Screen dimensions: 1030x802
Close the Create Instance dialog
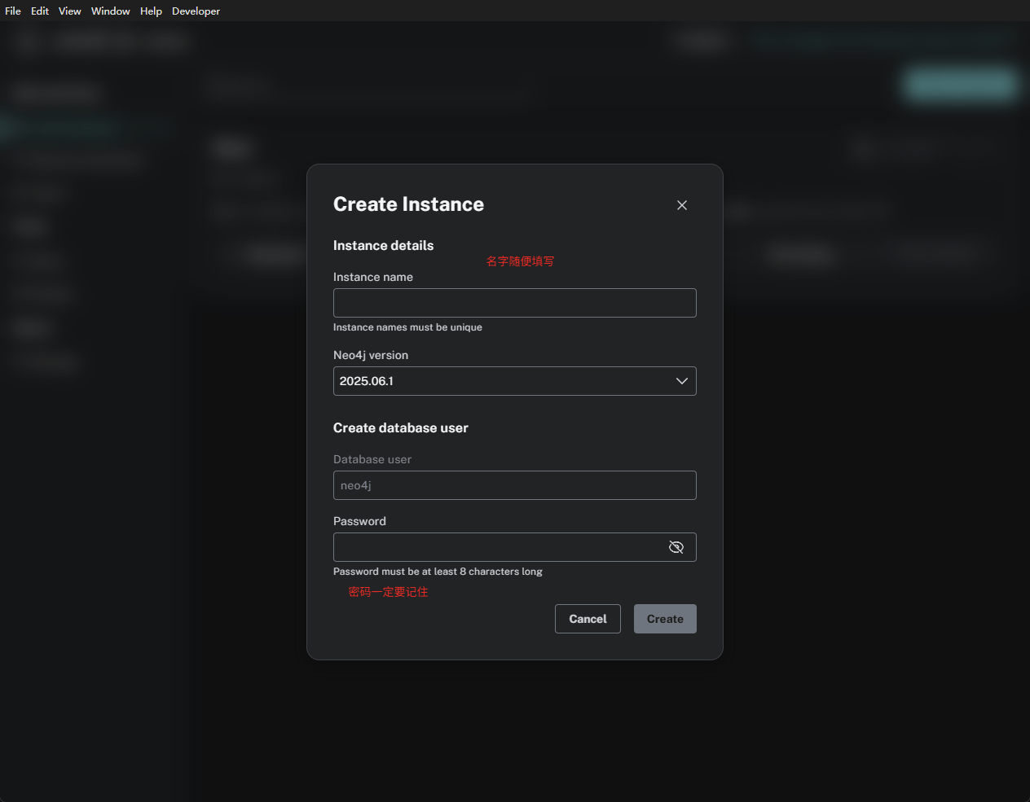tap(682, 205)
